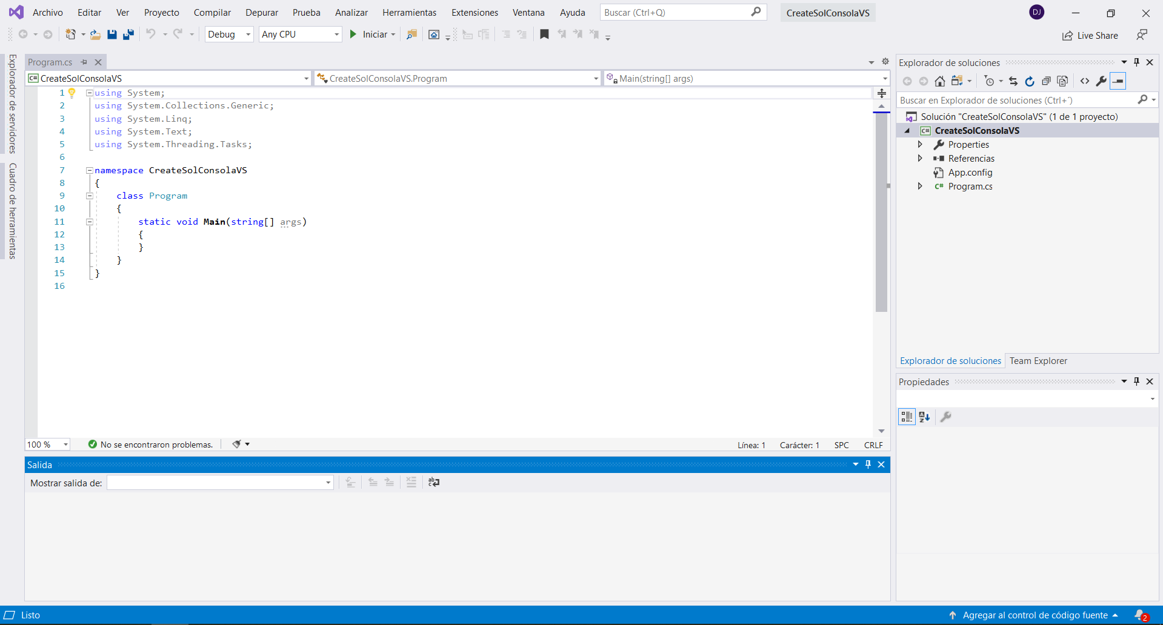
Task: Click the editor vertical scrollbar thumb
Action: (881, 212)
